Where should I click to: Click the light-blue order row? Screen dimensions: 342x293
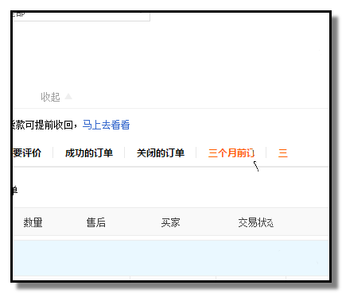tap(171, 258)
